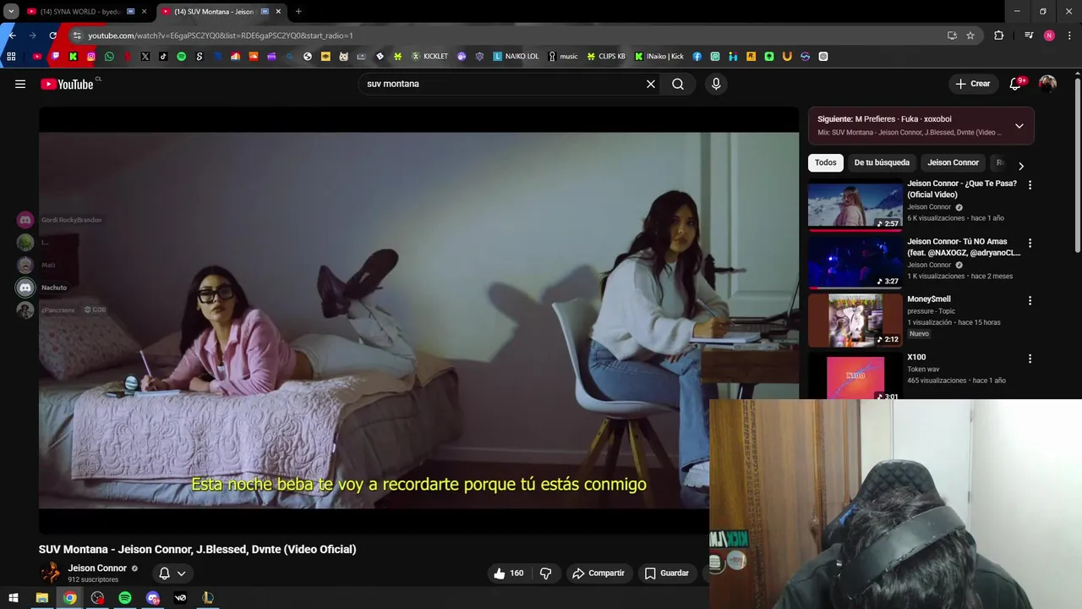Click the address bar URL
The width and height of the screenshot is (1082, 609).
click(221, 36)
